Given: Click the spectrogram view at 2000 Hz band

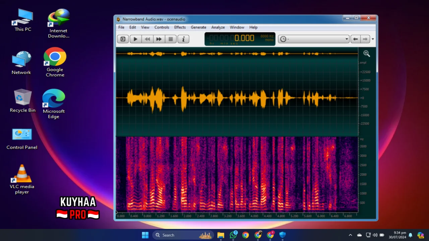Looking at the screenshot, I should click(x=237, y=174).
